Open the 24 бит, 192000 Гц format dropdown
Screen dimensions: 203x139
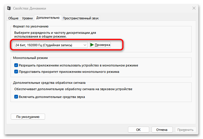pos(51,45)
